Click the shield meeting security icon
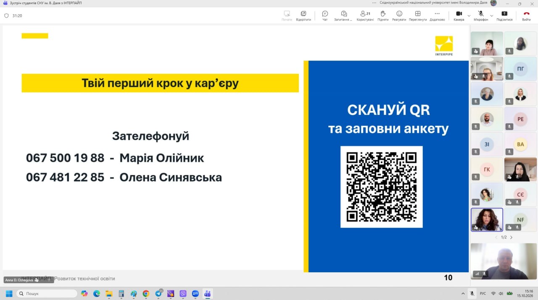 click(x=6, y=16)
